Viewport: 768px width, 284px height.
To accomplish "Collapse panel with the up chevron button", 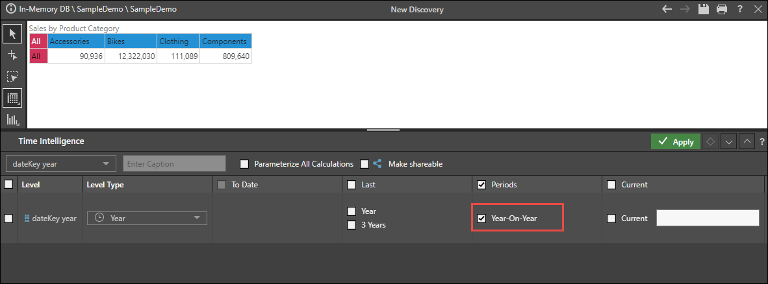I will 747,141.
